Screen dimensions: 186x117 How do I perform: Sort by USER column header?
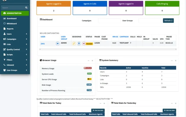pos(43,37)
